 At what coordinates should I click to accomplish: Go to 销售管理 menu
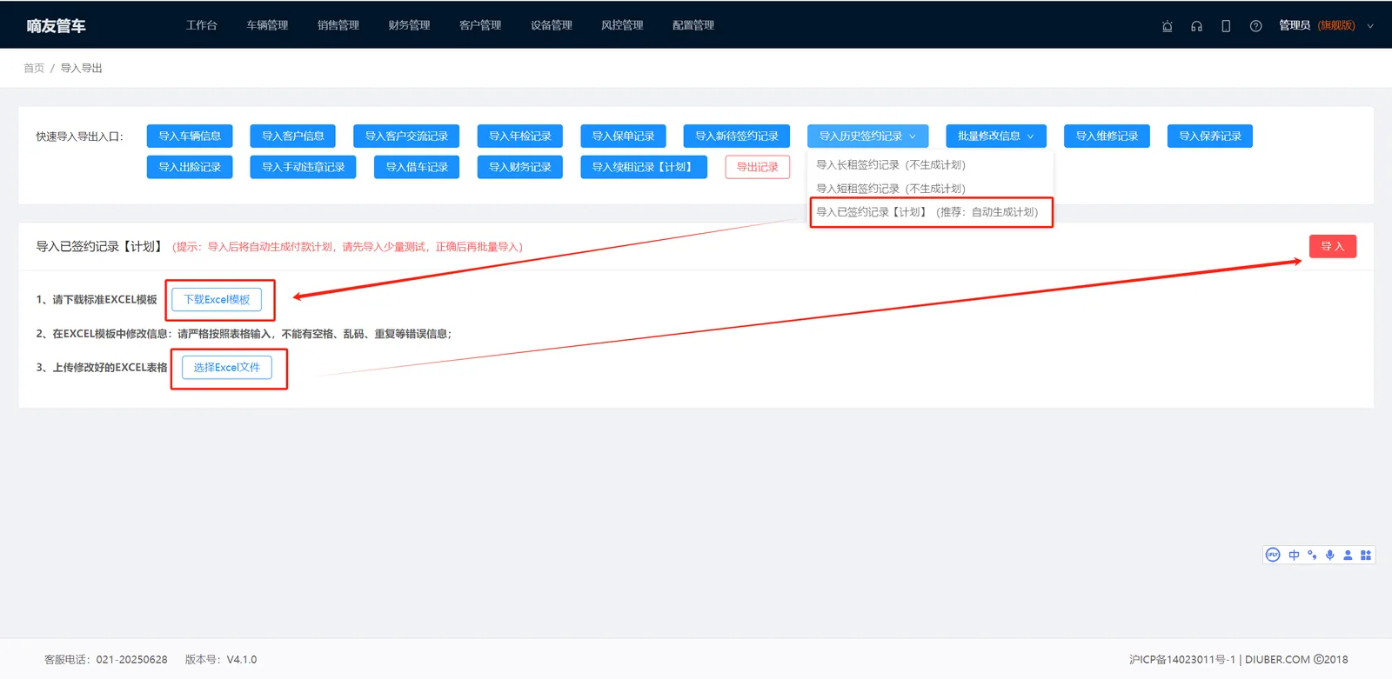pos(338,25)
